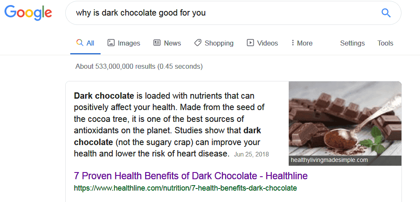Click the News tab newspaper icon
Screen dimensions: 420x202
pos(157,43)
